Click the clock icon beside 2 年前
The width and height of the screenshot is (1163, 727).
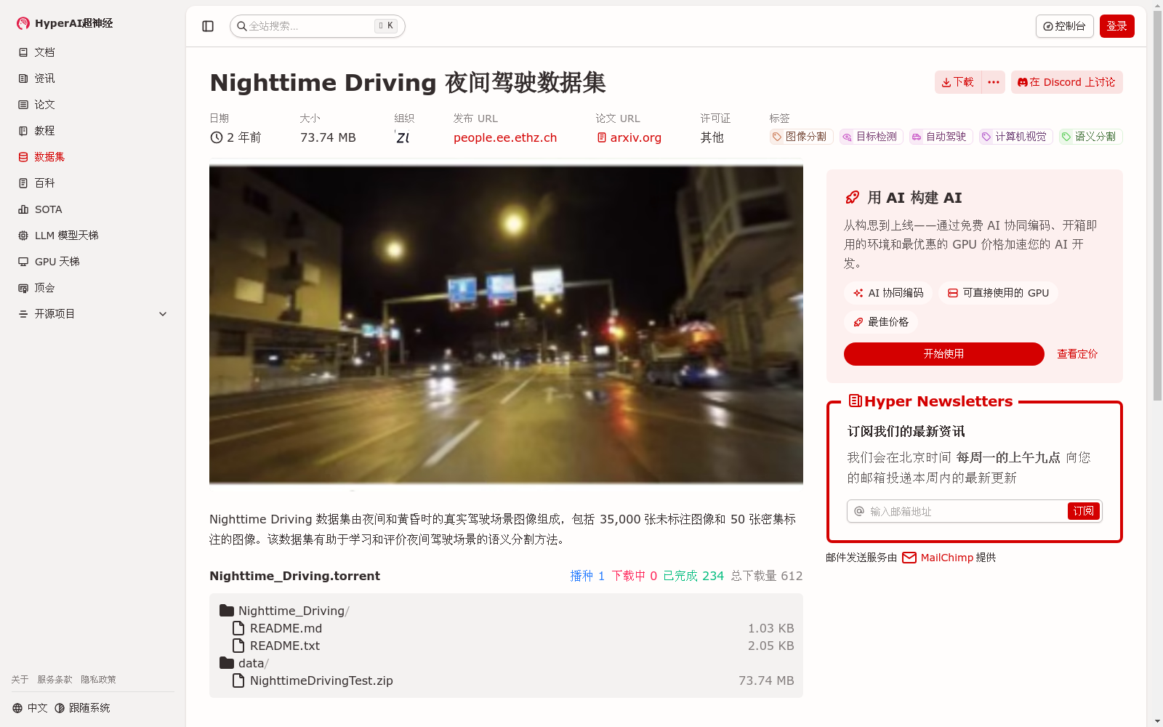tap(216, 137)
